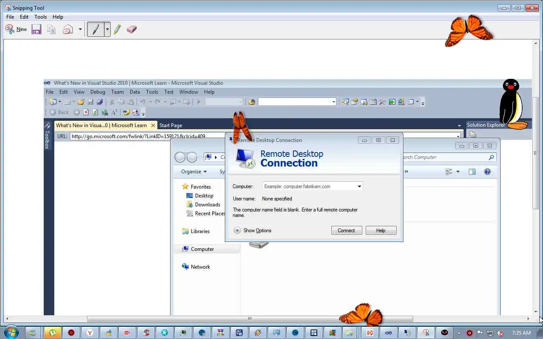Open the Organize dropdown in Explorer
543x339 pixels.
[x=194, y=172]
